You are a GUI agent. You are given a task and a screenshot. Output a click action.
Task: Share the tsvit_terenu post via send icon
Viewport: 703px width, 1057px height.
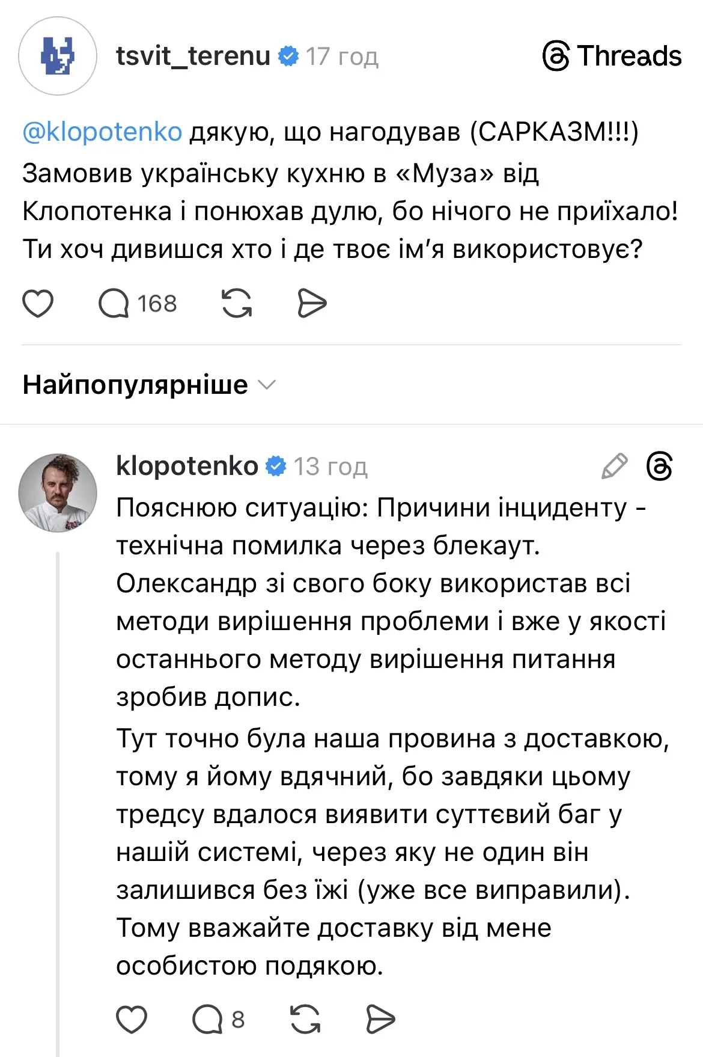312,303
